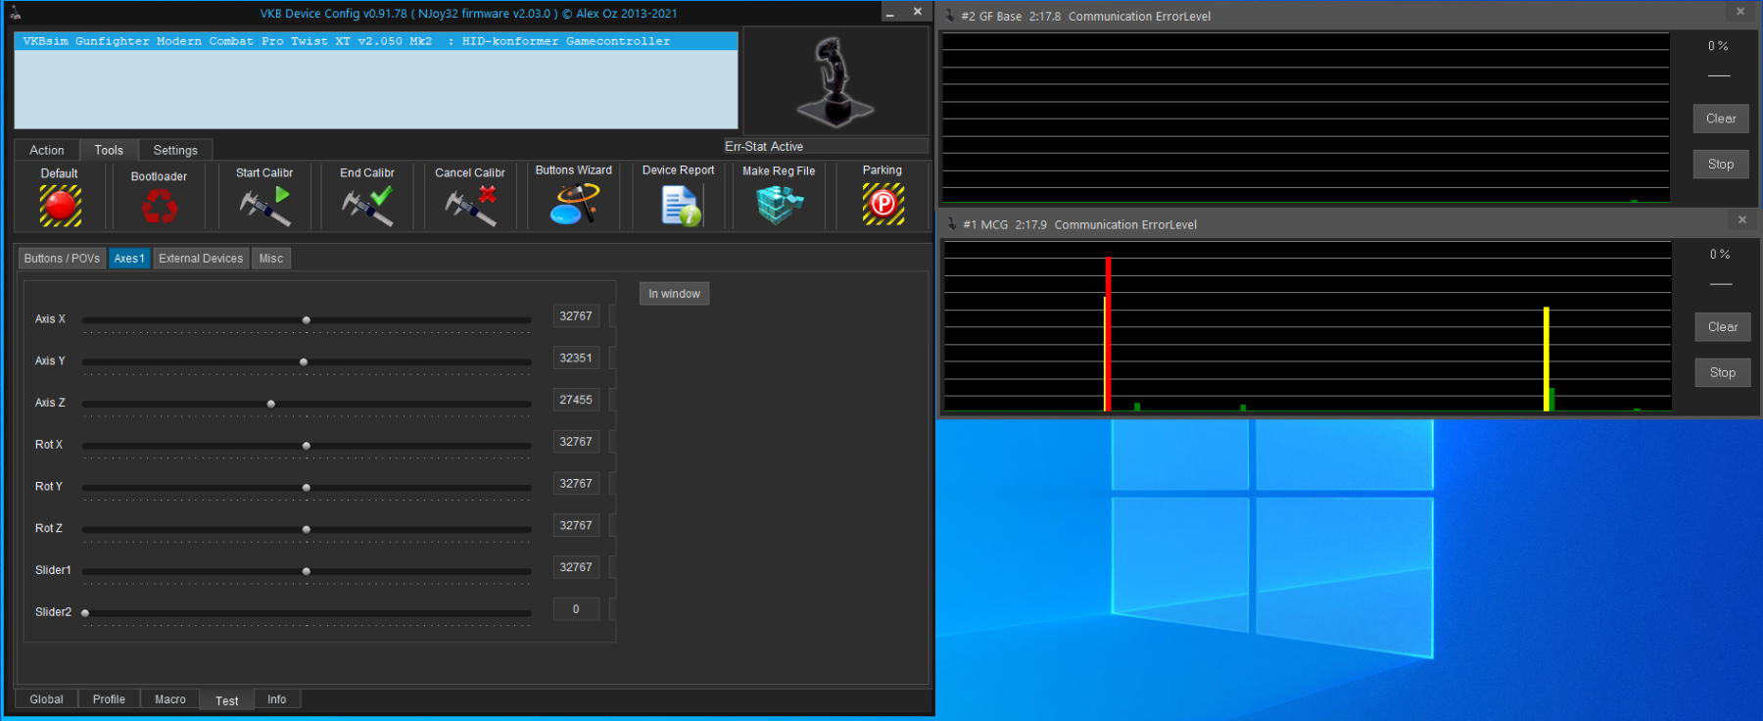The height and width of the screenshot is (721, 1763).
Task: Click the Rot X slider handle
Action: click(x=307, y=446)
